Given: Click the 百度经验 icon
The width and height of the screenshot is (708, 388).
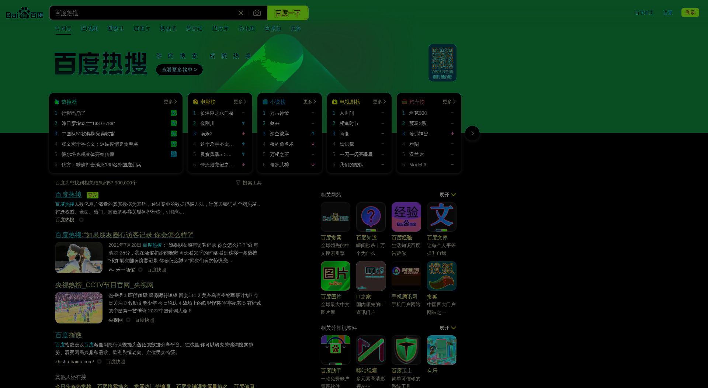Looking at the screenshot, I should [x=406, y=217].
